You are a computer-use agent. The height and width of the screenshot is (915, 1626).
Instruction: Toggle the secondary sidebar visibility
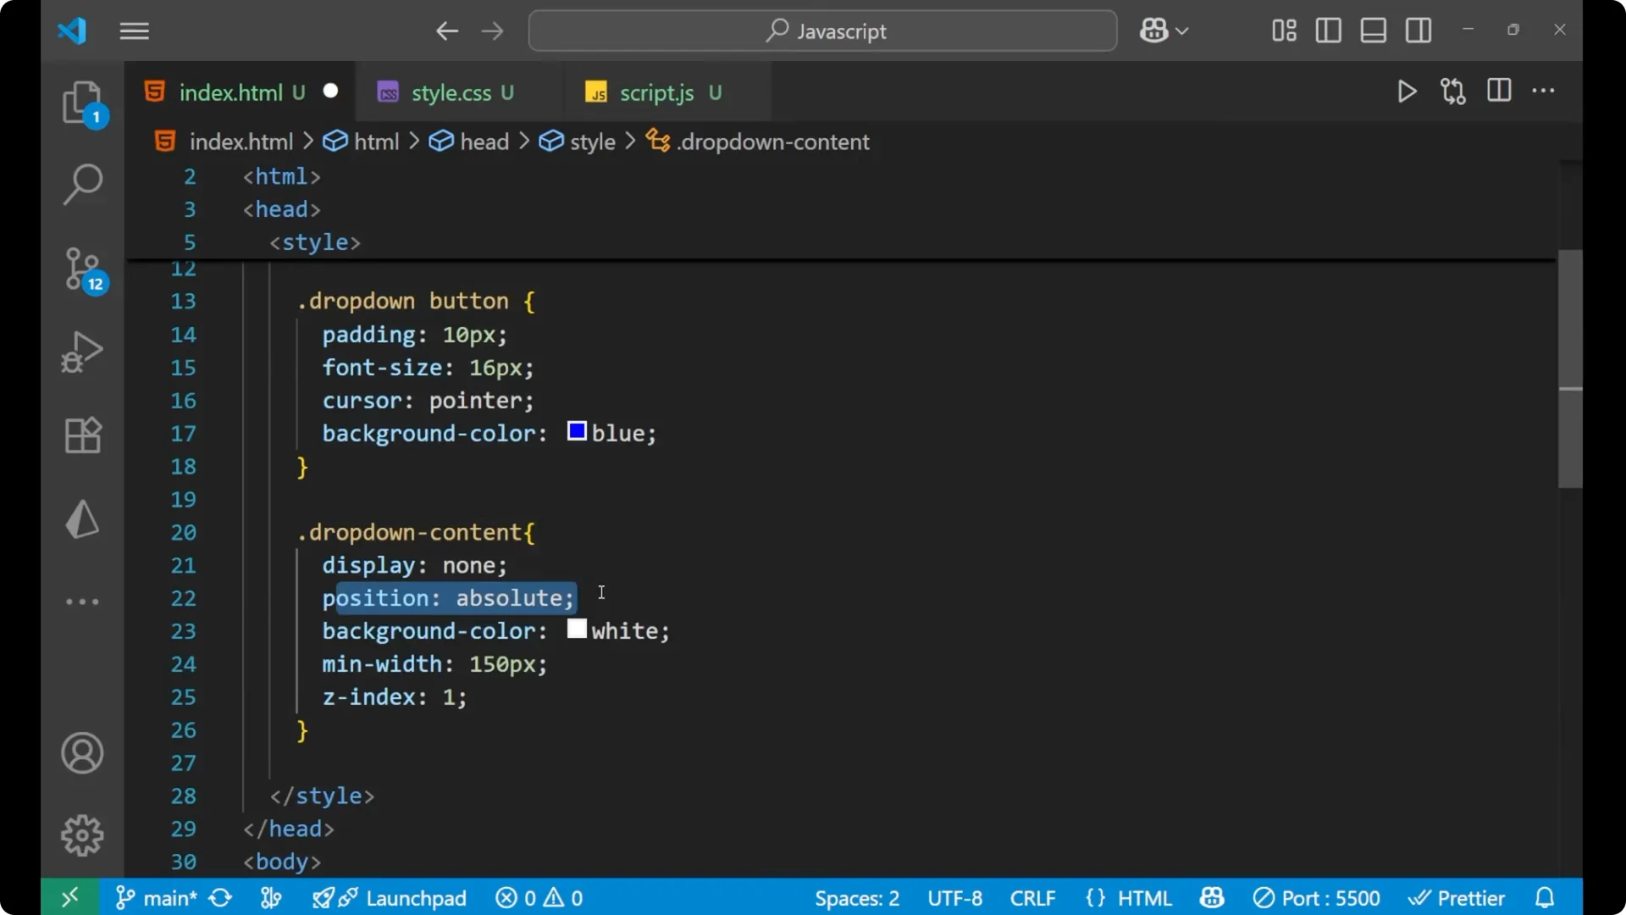(x=1419, y=30)
